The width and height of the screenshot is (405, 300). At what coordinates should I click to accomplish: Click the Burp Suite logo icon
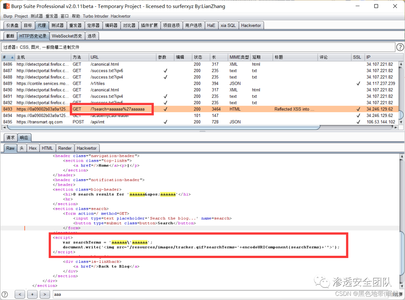point(6,6)
